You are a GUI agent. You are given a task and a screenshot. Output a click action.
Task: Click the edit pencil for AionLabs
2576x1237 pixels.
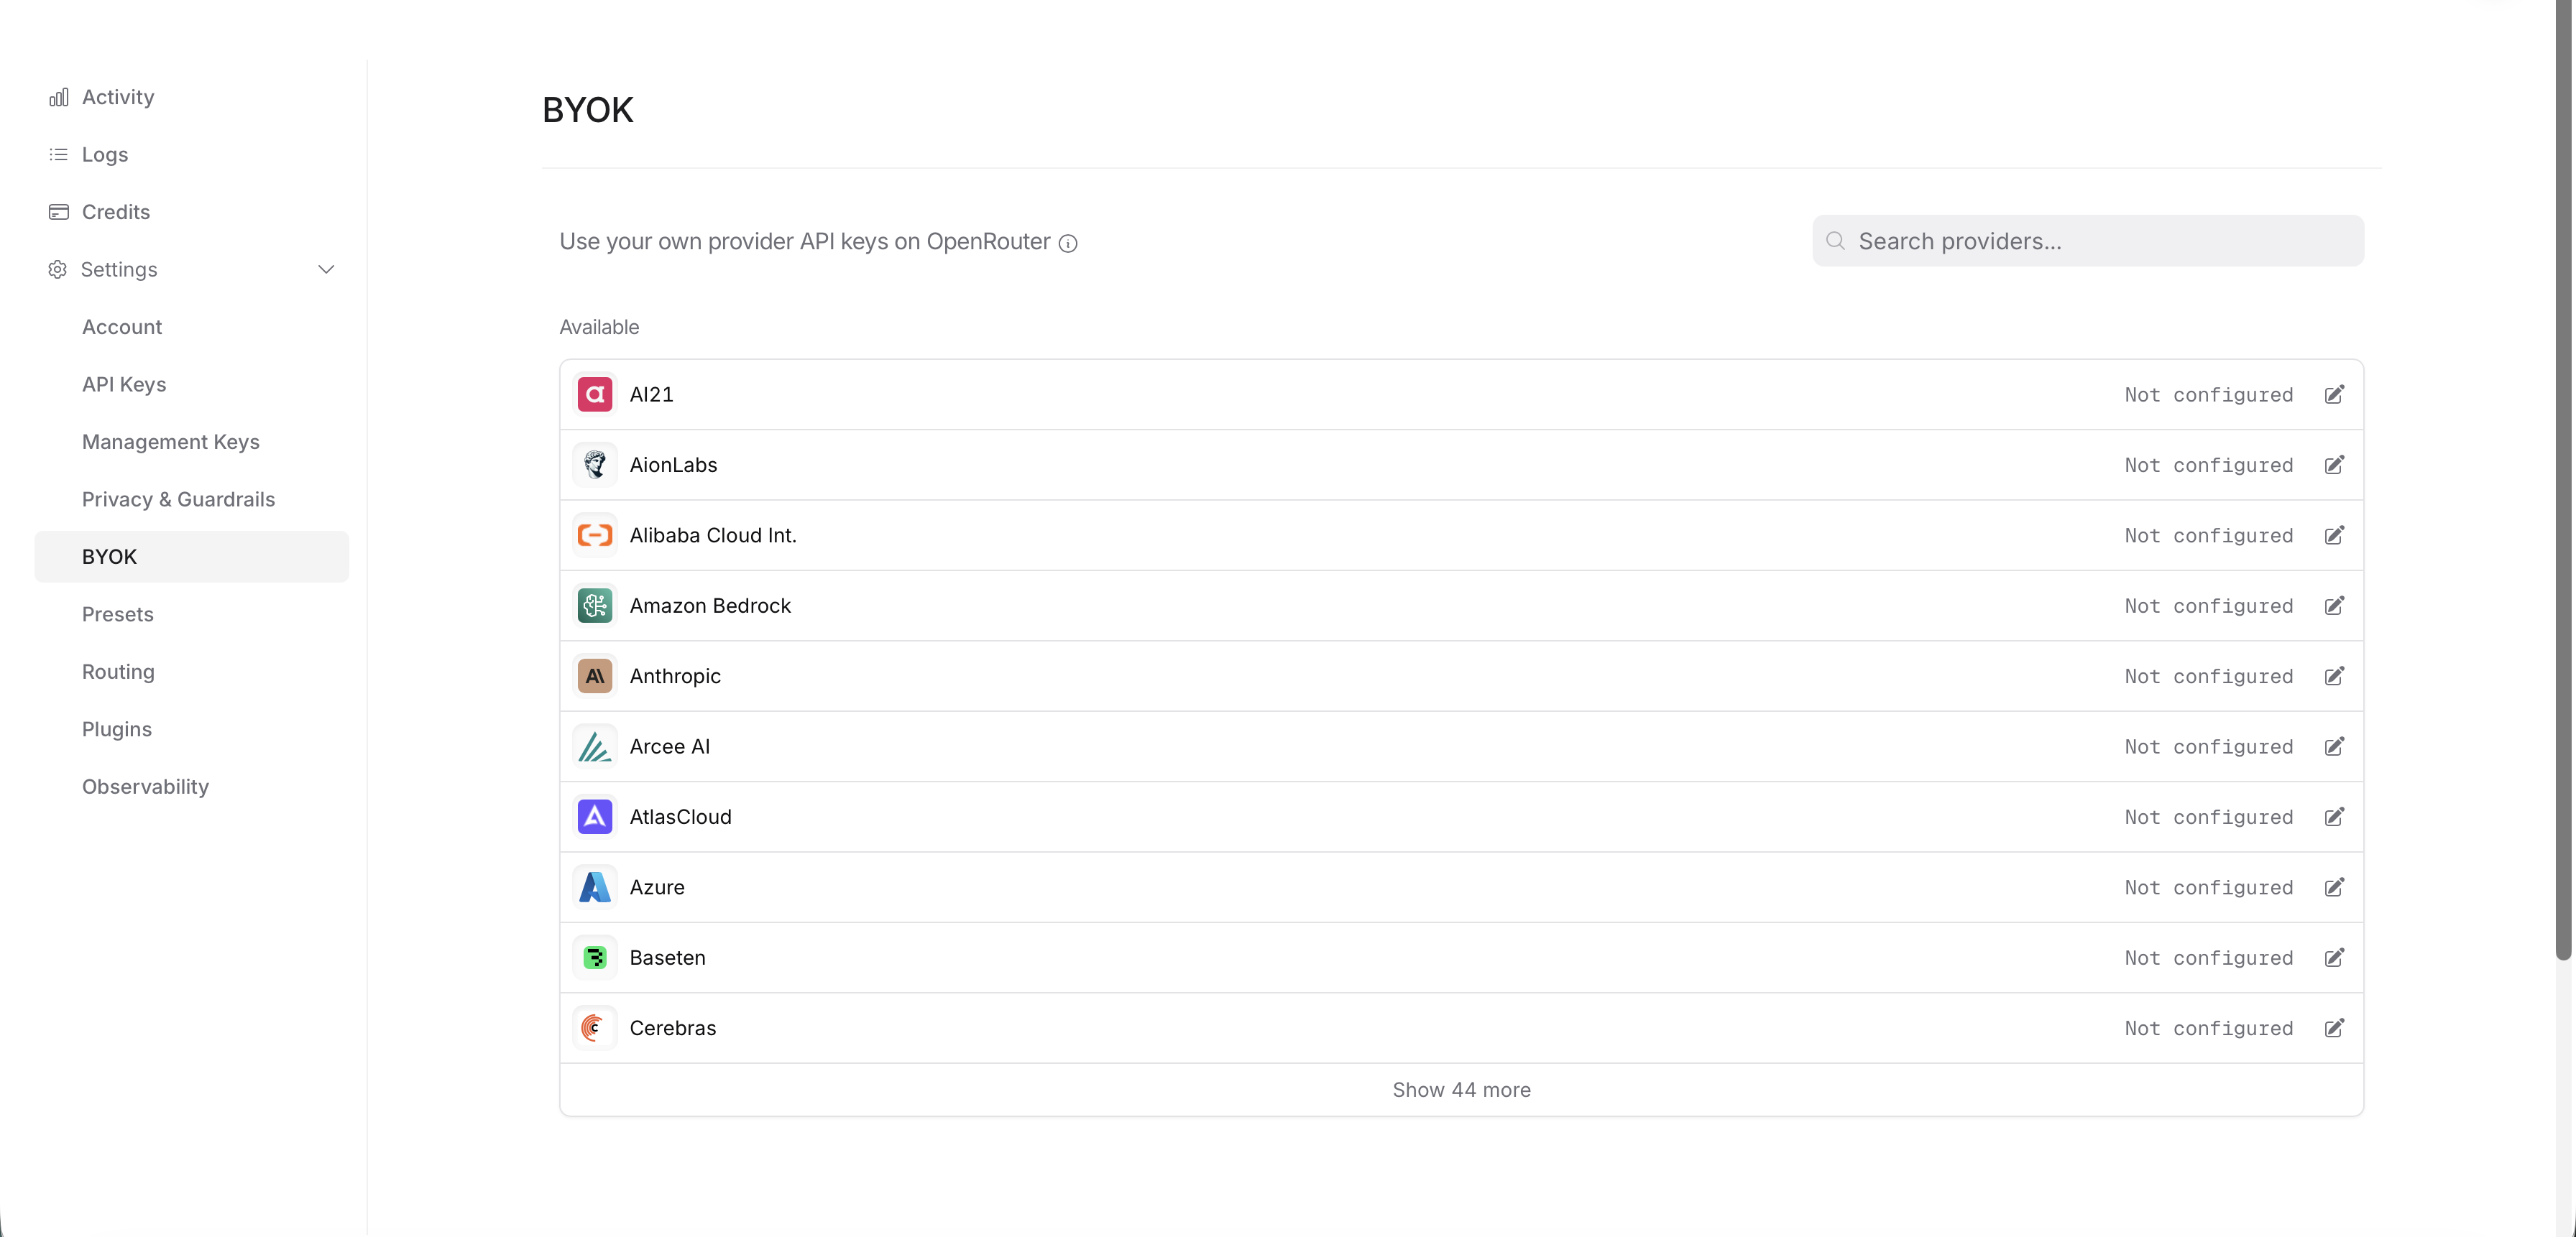2333,465
